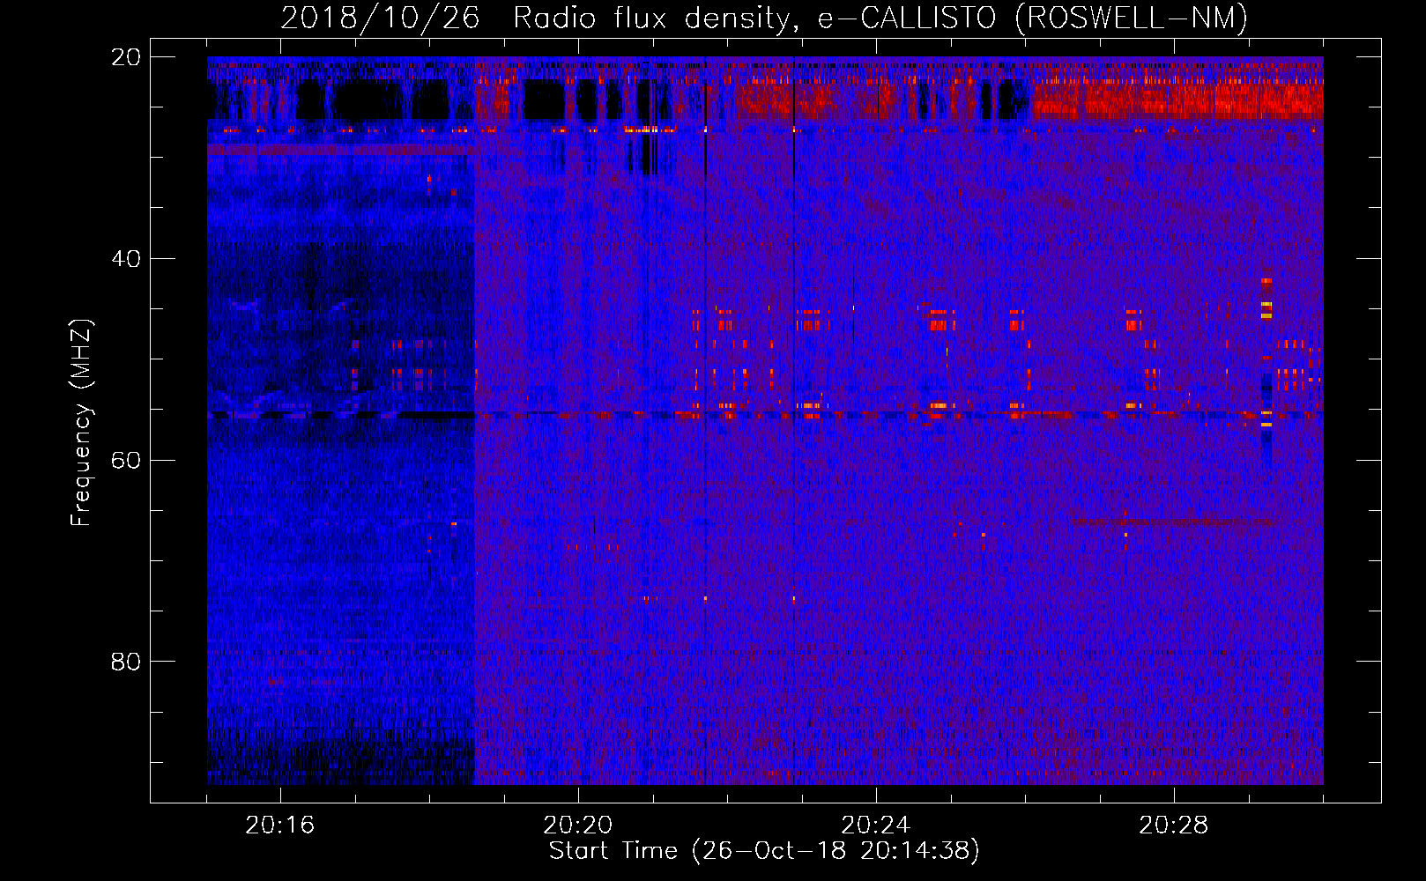The width and height of the screenshot is (1426, 881).
Task: Click the 40 MHz y-axis tick label
Action: pyautogui.click(x=126, y=259)
